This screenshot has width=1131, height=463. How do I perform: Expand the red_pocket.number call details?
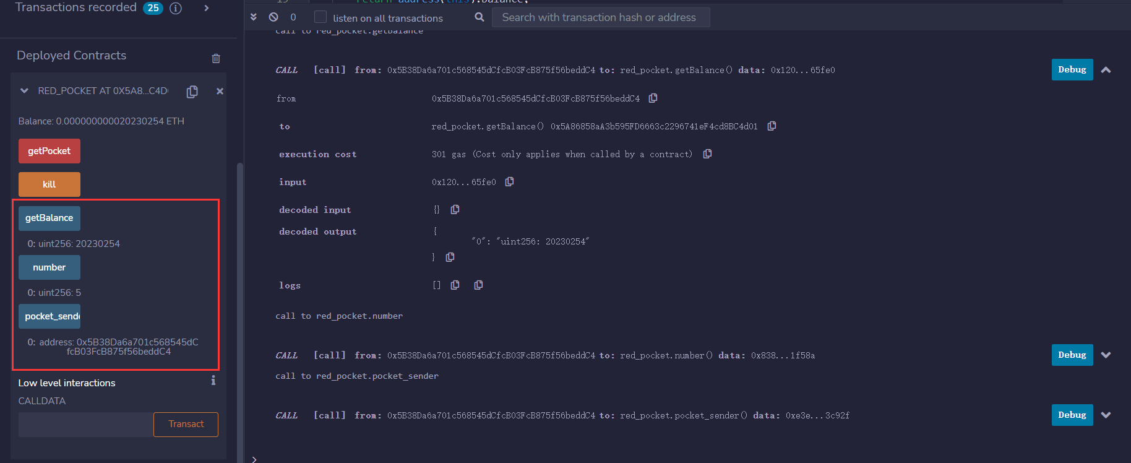[x=1106, y=355]
